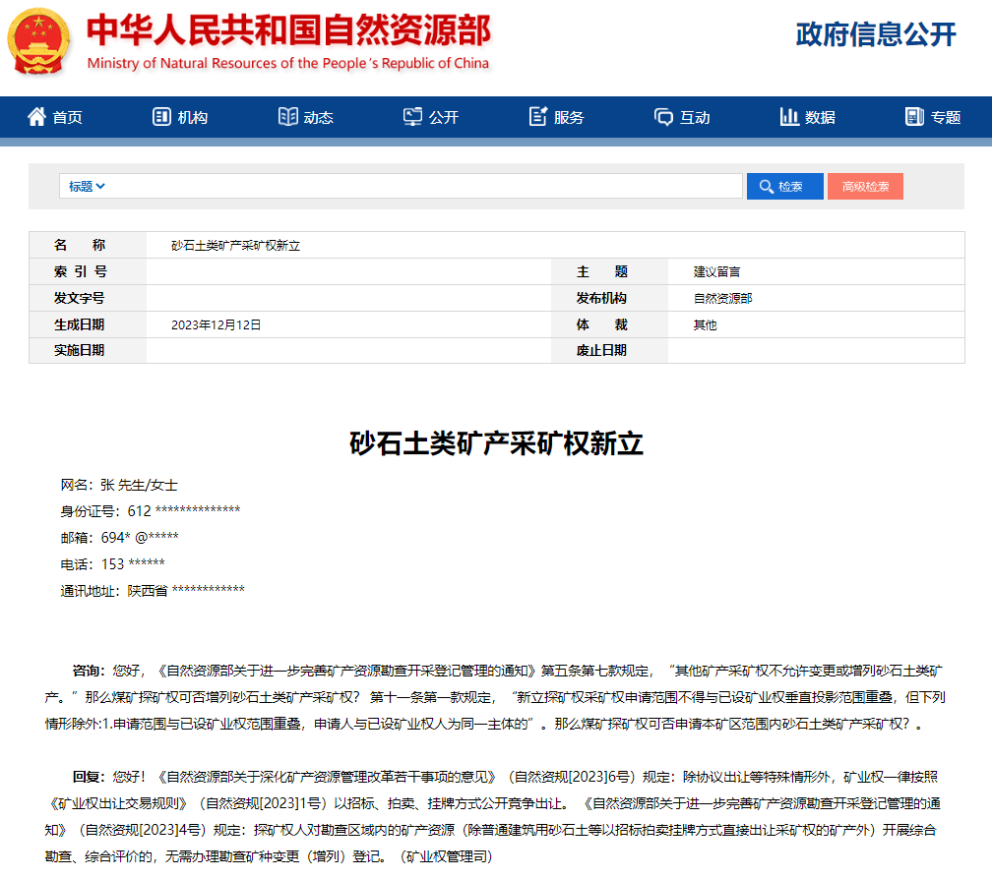
Task: Click the bar chart icon beside 数据
Action: (x=789, y=117)
